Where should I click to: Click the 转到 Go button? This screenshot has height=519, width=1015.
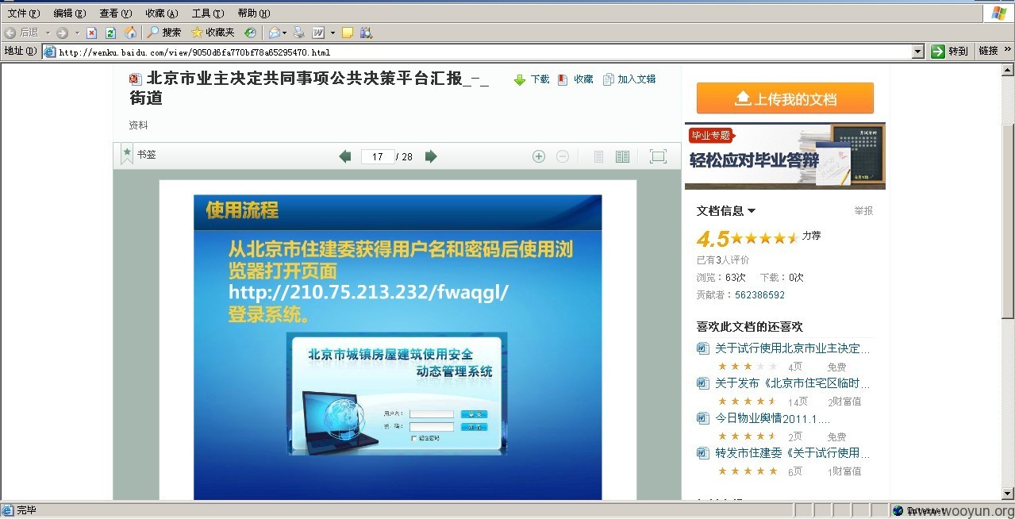click(949, 52)
